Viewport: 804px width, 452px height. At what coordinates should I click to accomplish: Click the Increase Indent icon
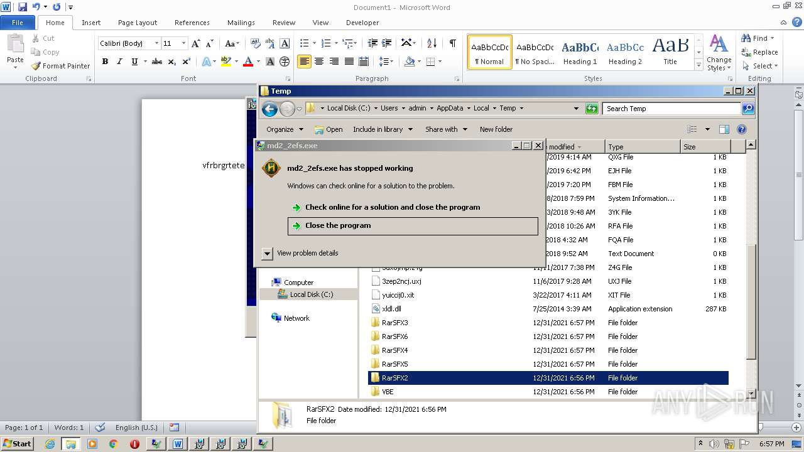[x=387, y=43]
